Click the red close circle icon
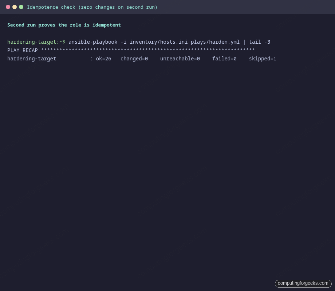 [x=8, y=7]
